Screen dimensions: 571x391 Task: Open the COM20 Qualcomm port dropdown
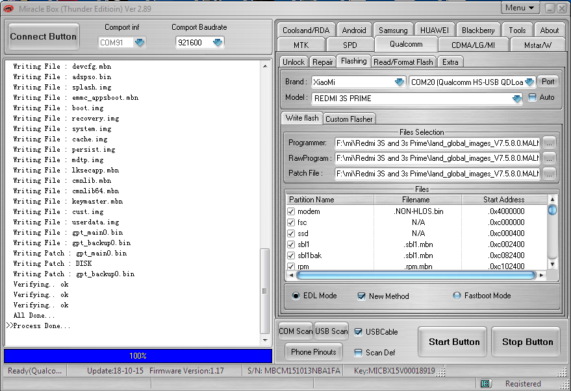pos(530,82)
